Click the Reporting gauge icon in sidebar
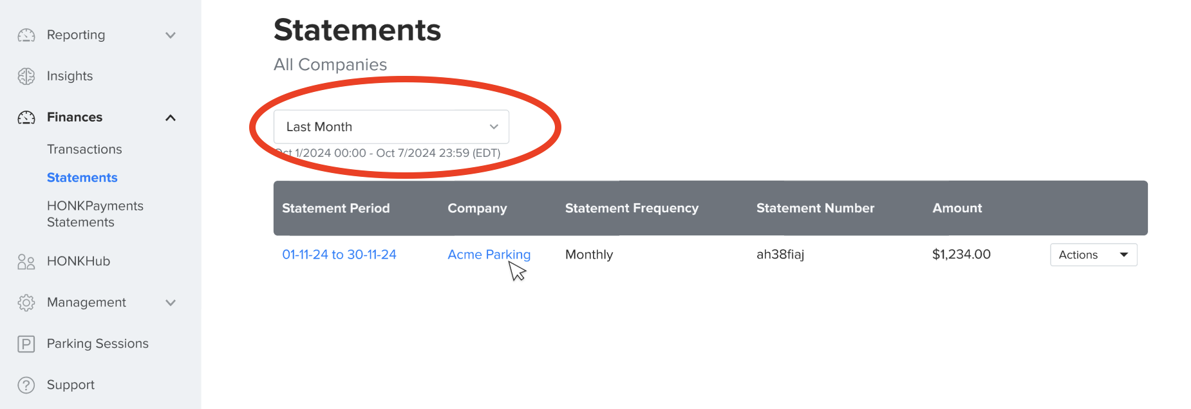This screenshot has width=1191, height=409. pyautogui.click(x=26, y=35)
